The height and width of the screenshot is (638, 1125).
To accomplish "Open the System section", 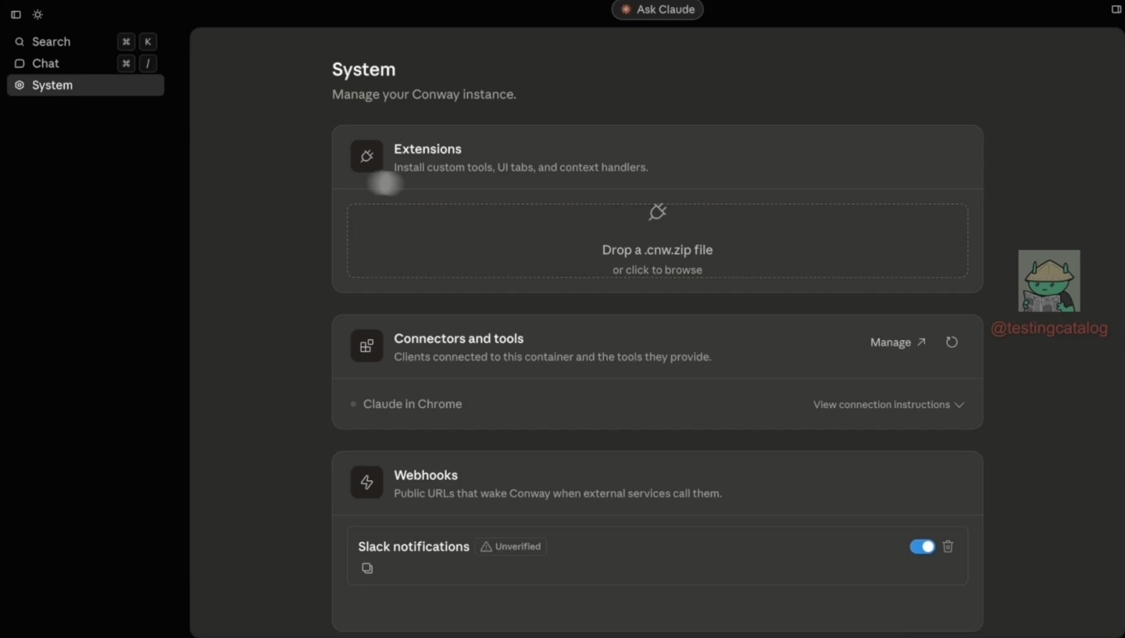I will click(52, 85).
